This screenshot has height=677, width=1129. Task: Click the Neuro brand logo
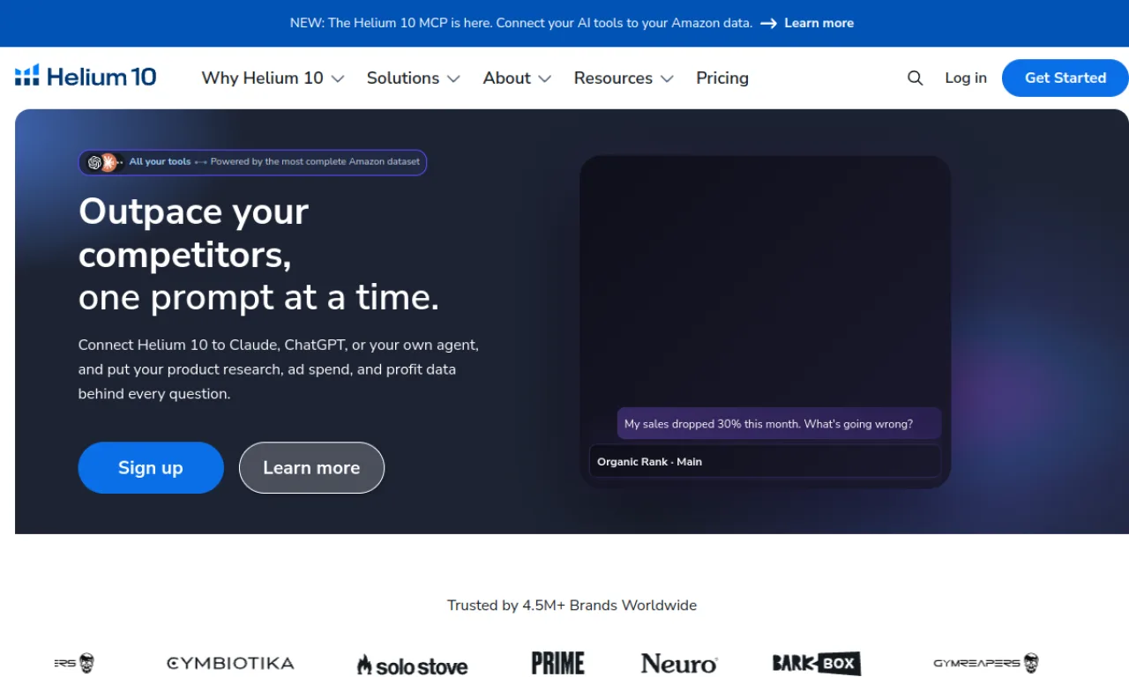pyautogui.click(x=679, y=663)
